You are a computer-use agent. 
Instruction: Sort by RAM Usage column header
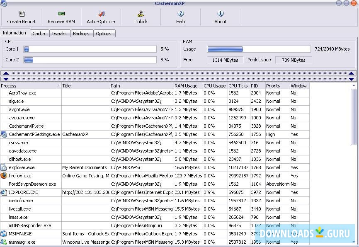click(188, 86)
